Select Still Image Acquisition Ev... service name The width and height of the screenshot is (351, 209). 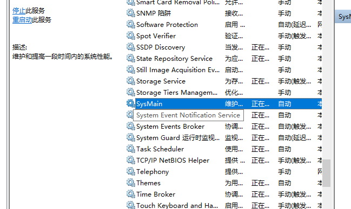[x=178, y=70]
